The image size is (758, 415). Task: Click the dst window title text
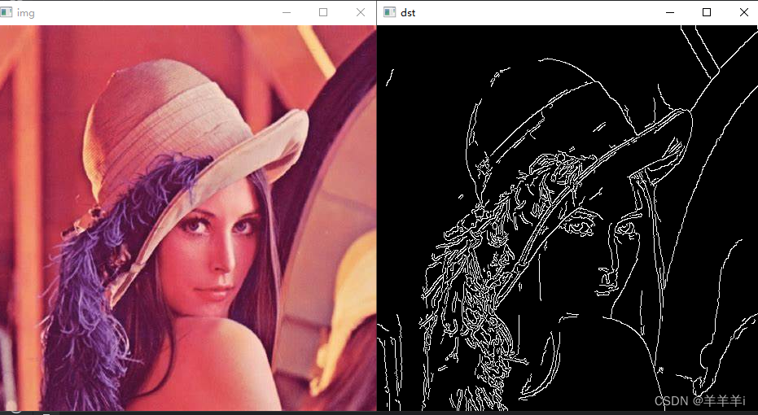pyautogui.click(x=408, y=13)
